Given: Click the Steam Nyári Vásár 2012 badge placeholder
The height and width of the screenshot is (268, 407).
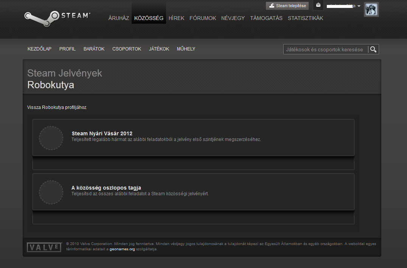Looking at the screenshot, I should click(51, 138).
